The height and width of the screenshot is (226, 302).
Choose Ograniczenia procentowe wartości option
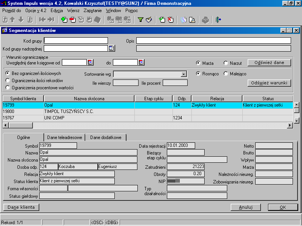8,88
